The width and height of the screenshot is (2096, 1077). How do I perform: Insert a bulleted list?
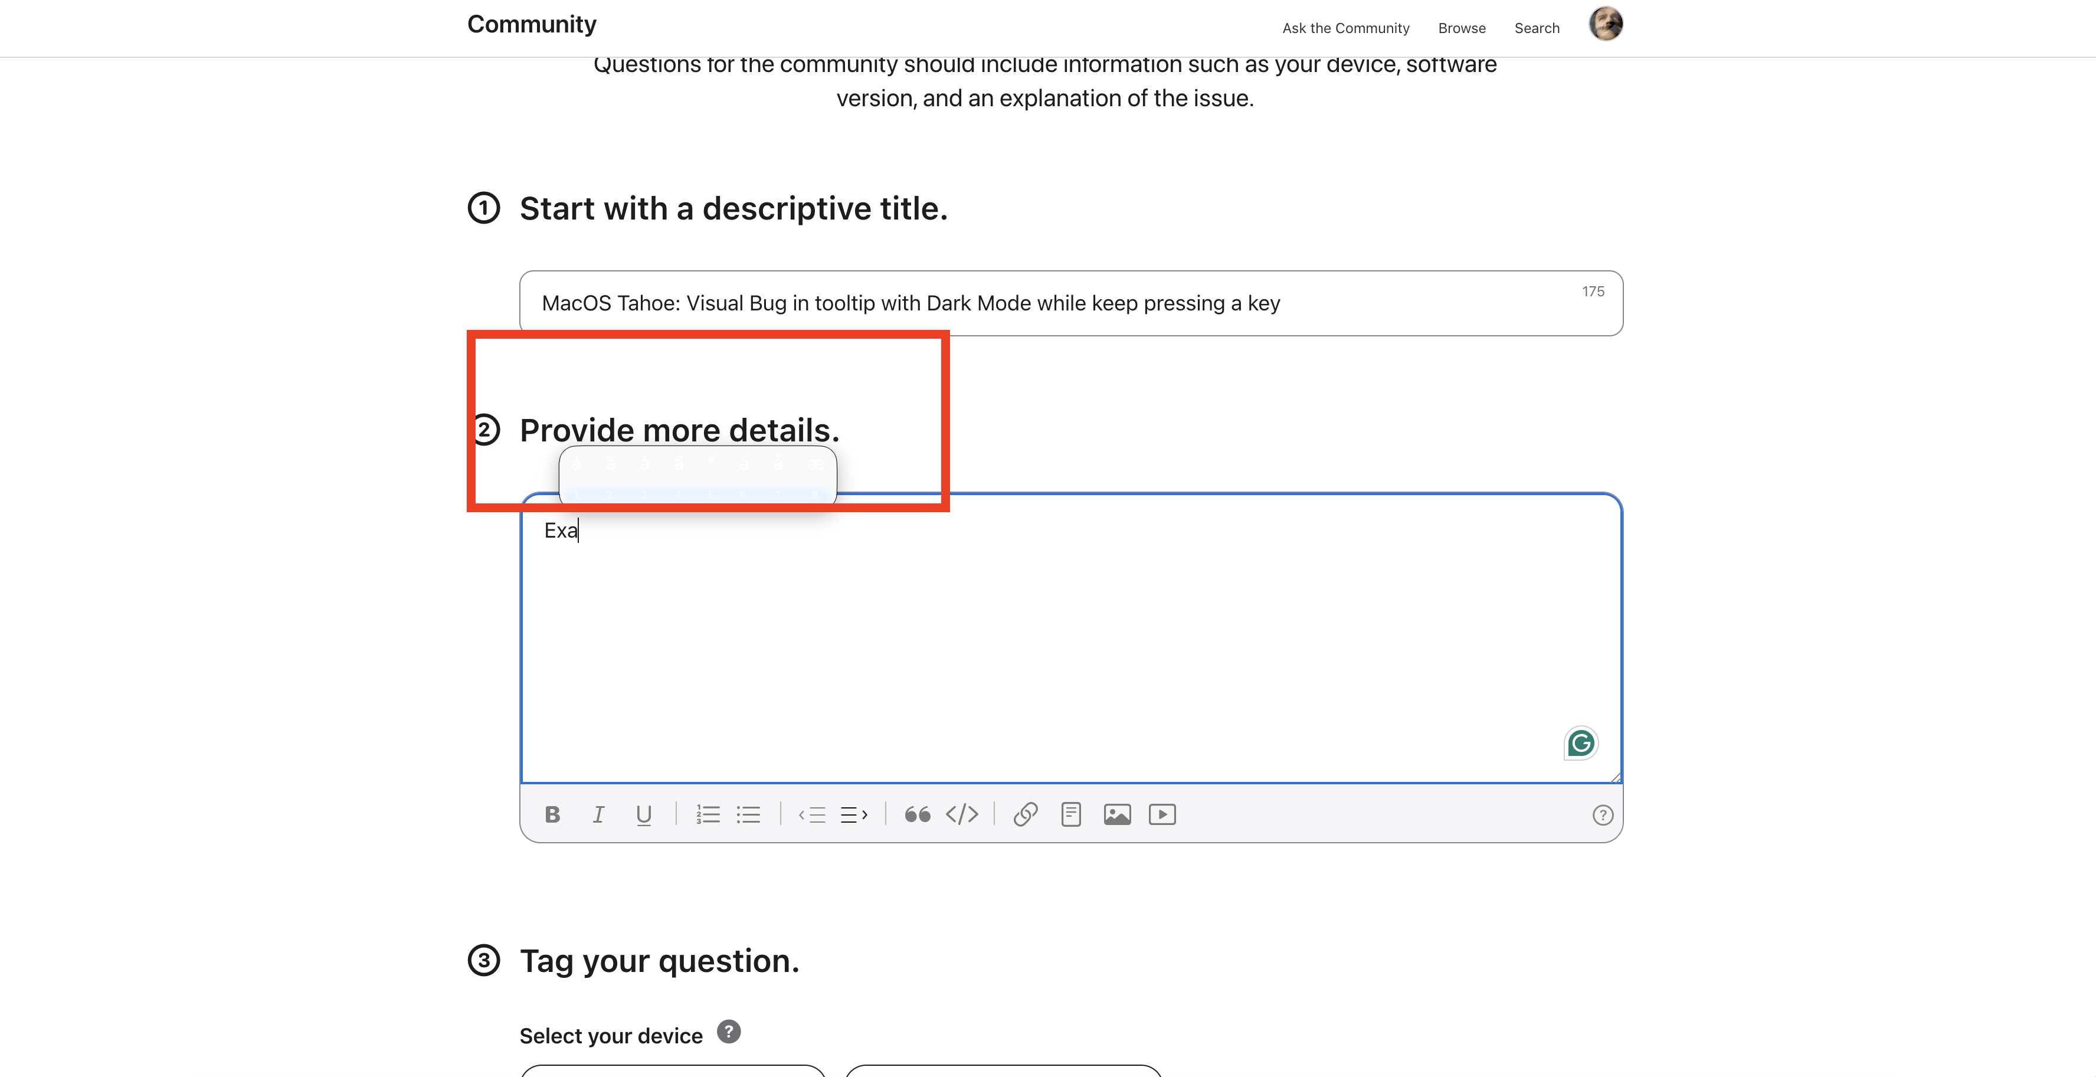click(x=749, y=814)
